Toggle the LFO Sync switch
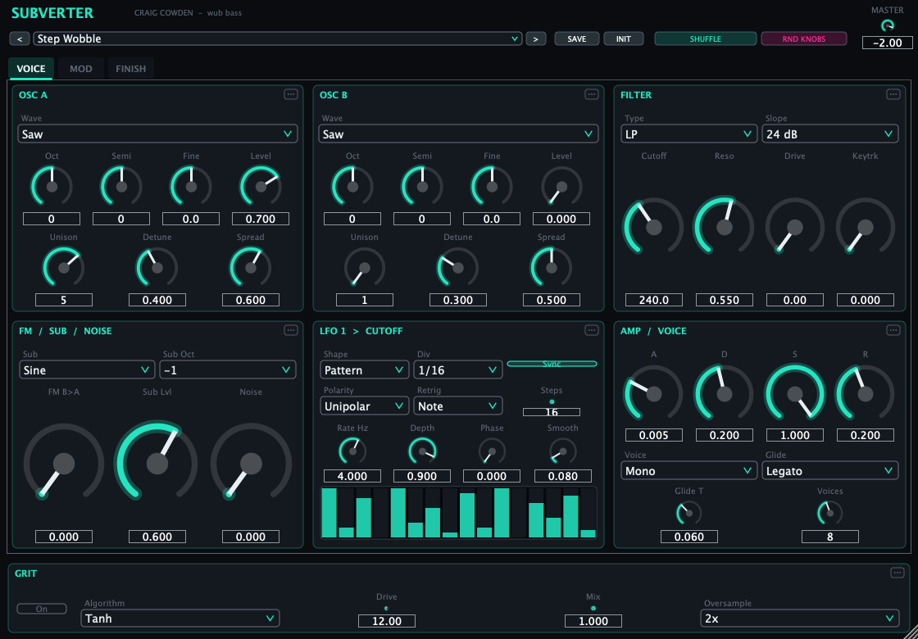This screenshot has width=918, height=639. click(552, 364)
